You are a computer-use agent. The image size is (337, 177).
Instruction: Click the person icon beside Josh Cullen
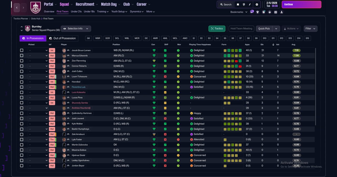(68, 71)
